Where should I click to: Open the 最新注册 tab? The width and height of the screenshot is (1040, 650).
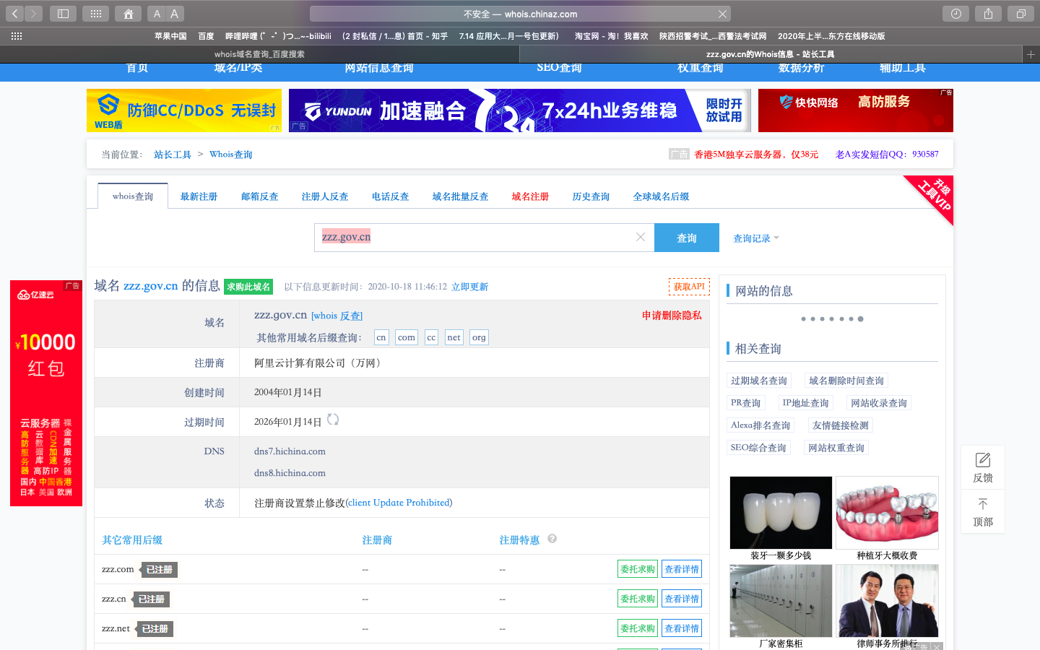click(199, 196)
